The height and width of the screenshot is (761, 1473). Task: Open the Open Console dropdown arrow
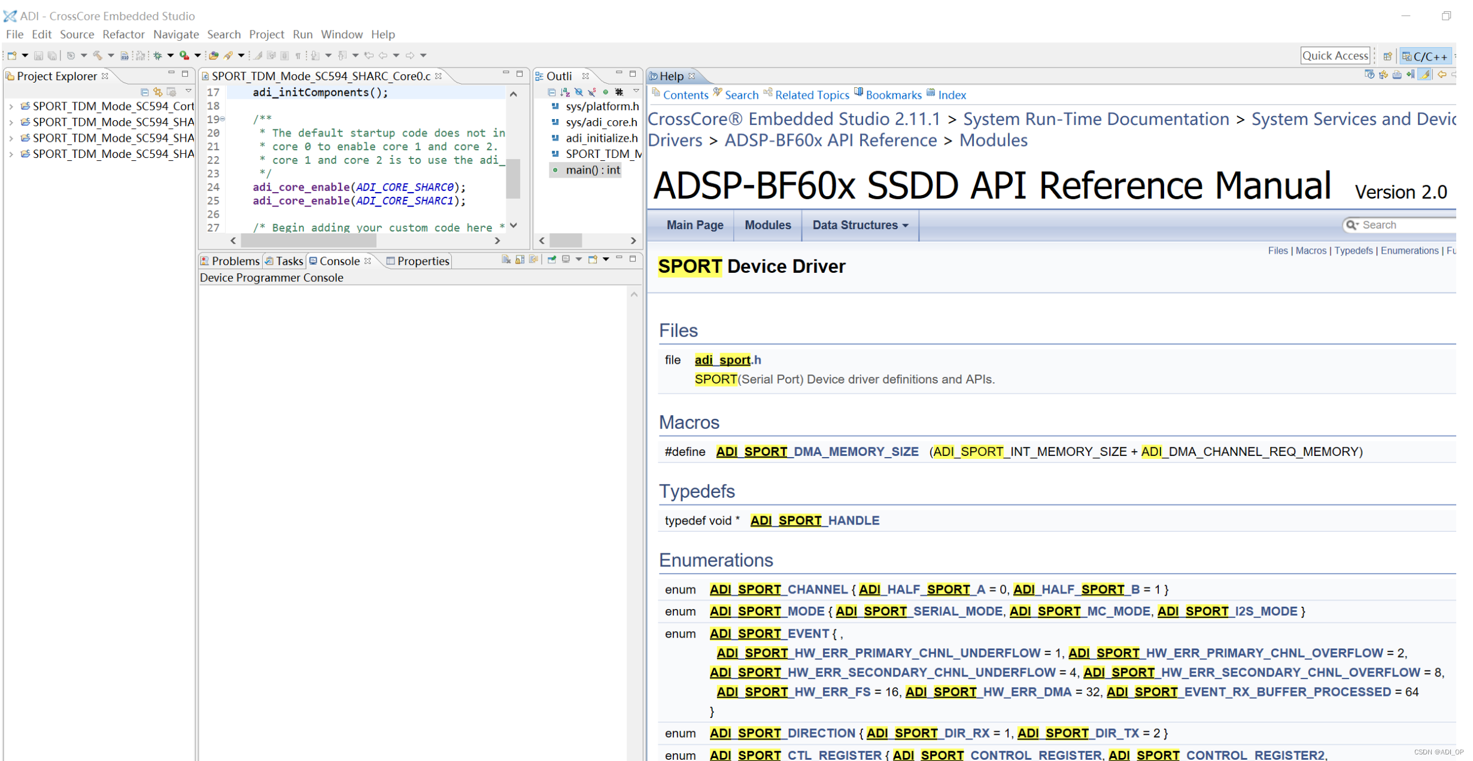point(606,259)
